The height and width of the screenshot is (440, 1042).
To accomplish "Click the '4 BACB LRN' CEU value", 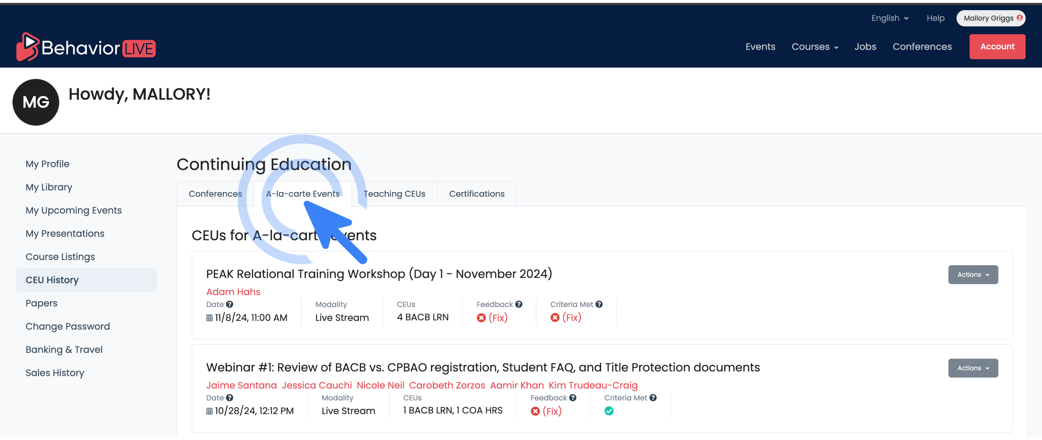I will coord(423,317).
